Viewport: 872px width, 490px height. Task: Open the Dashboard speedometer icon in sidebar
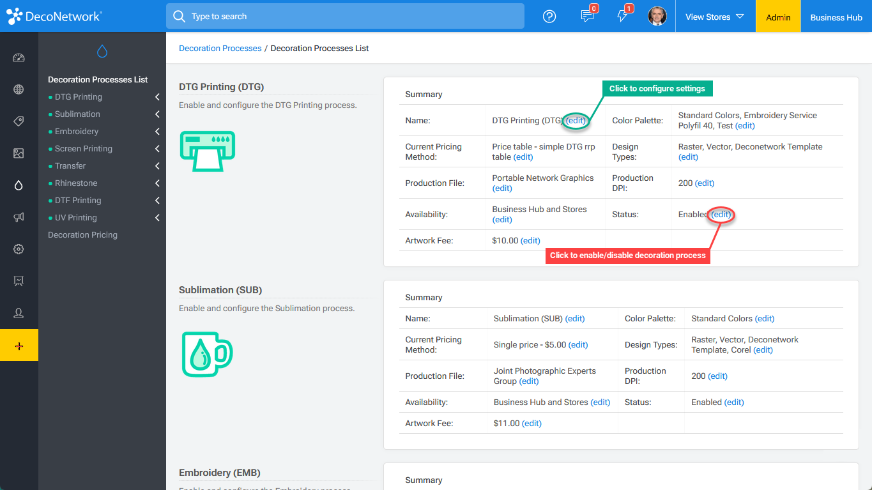[19, 57]
